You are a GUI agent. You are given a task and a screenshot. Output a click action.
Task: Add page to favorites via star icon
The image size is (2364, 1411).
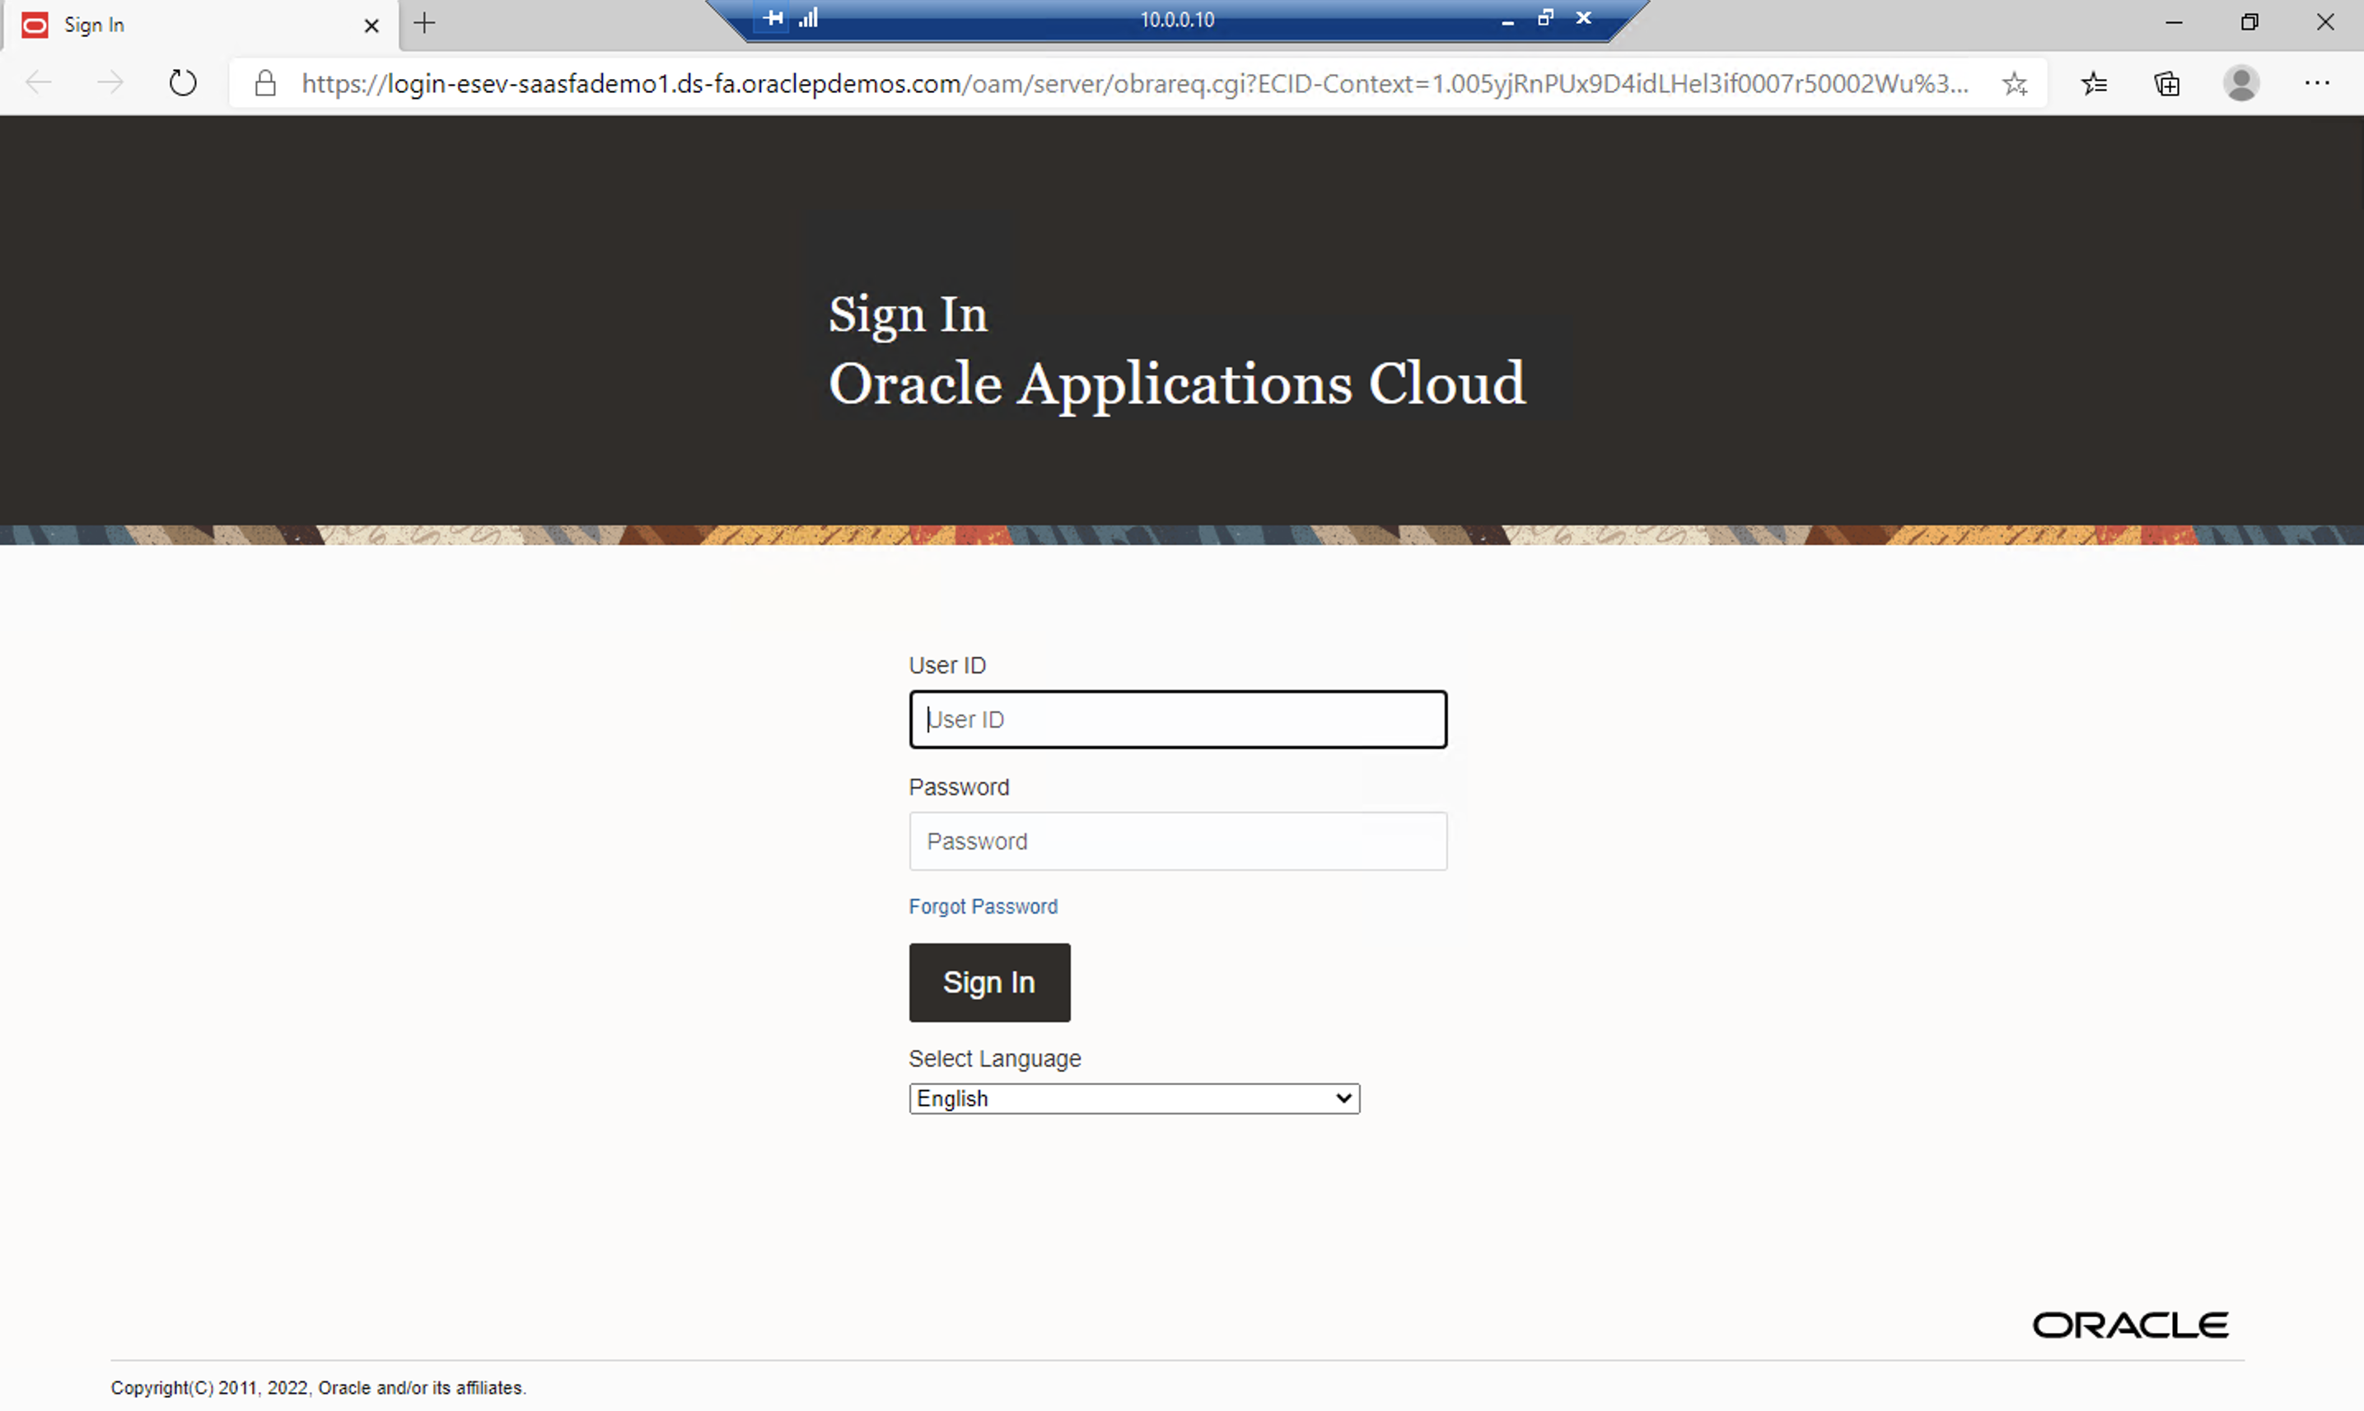click(x=2015, y=84)
